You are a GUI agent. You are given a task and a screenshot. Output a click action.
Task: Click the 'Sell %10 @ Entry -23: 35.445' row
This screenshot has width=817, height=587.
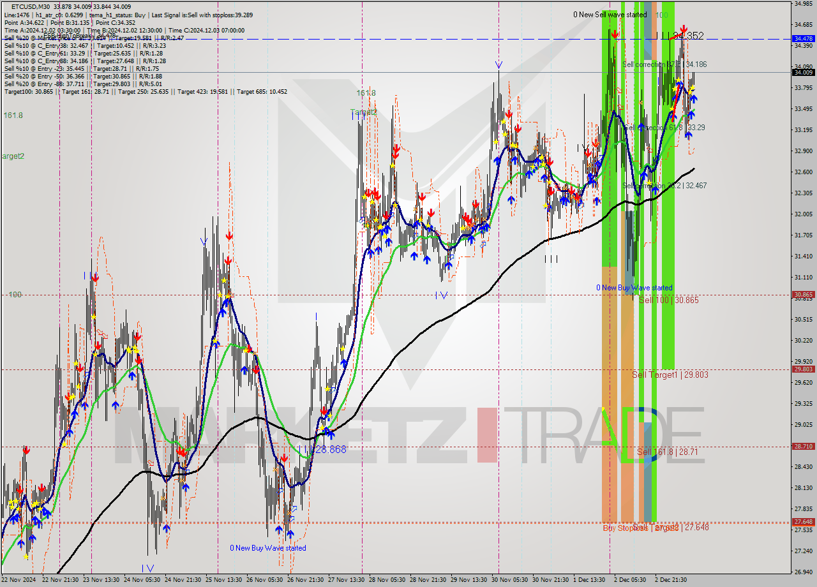(x=82, y=69)
